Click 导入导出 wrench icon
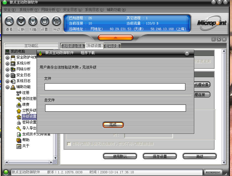This screenshot has width=232, height=176. pyautogui.click(x=19, y=128)
